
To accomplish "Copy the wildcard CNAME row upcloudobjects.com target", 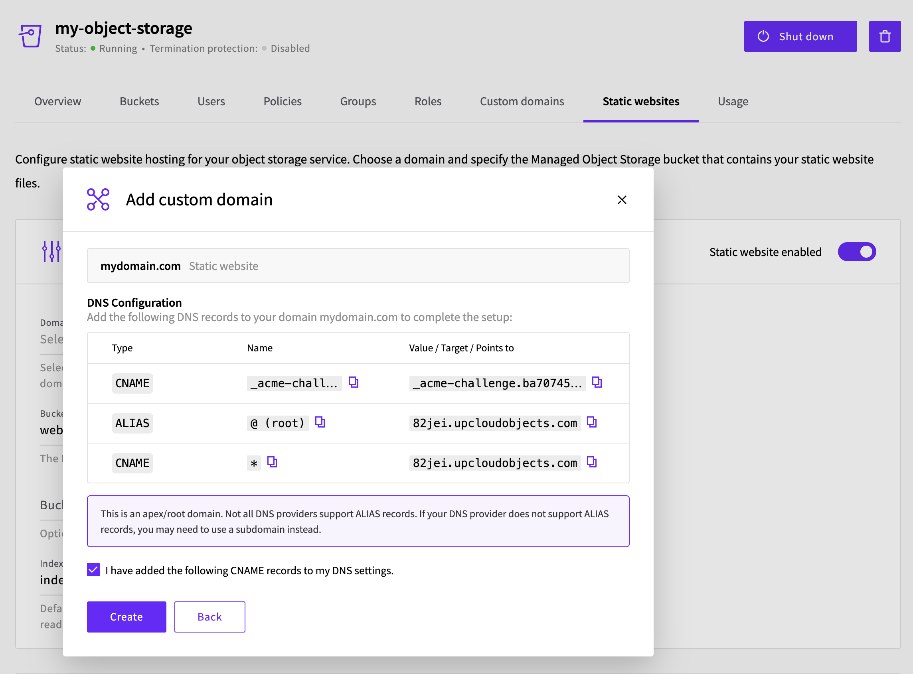I will tap(591, 462).
